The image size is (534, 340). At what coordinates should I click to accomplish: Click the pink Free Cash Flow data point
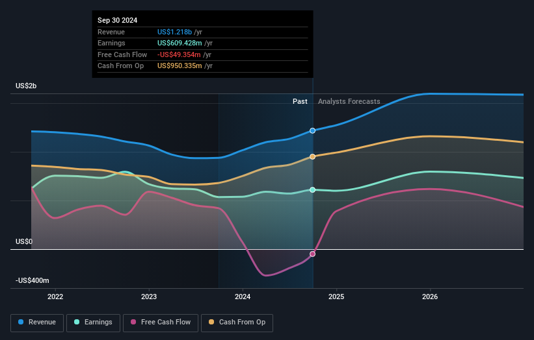pos(312,254)
